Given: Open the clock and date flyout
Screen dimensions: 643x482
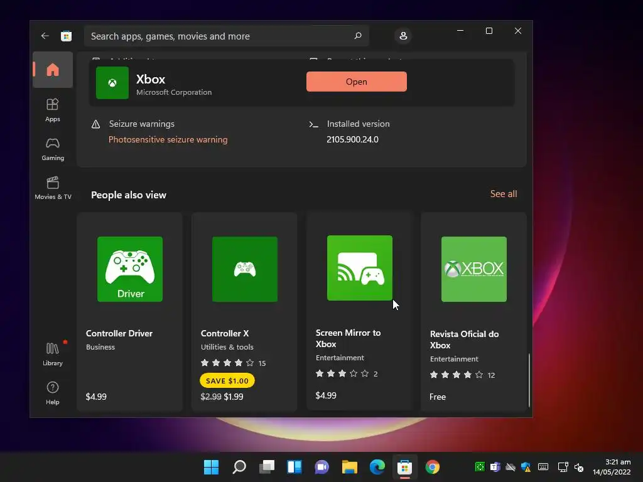Looking at the screenshot, I should pos(612,467).
